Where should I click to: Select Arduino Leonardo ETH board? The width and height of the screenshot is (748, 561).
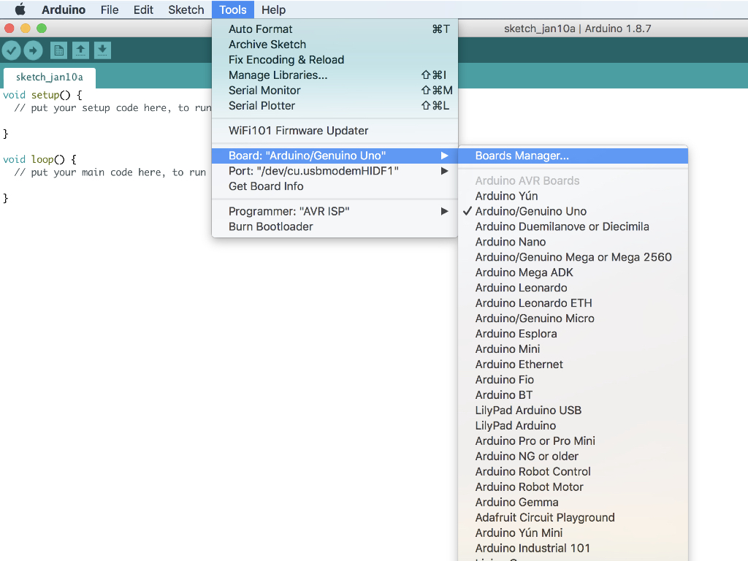point(573,303)
